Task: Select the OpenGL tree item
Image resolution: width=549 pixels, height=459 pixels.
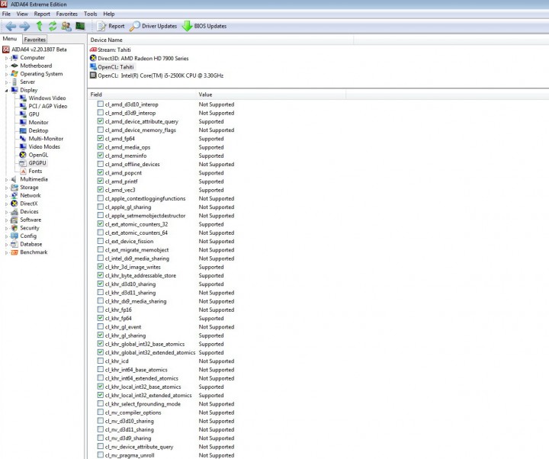Action: [38, 155]
